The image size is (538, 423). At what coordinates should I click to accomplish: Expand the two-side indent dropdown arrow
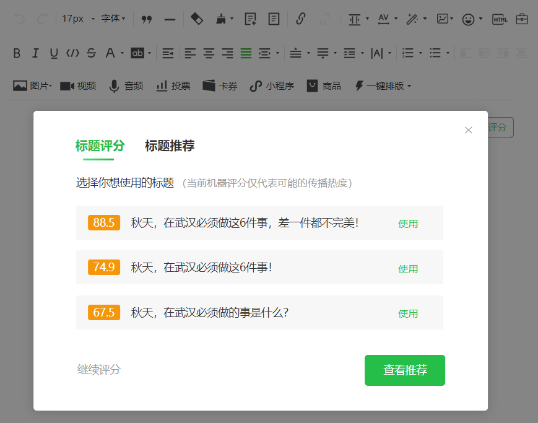tap(277, 53)
